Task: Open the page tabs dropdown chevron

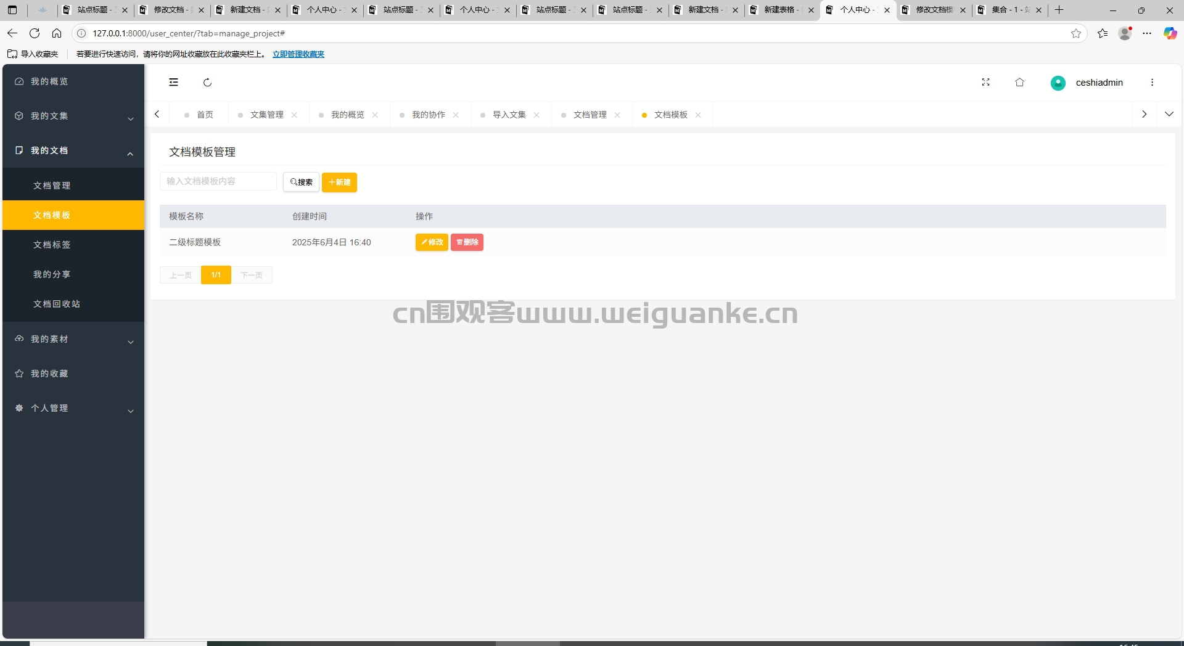Action: (x=1169, y=114)
